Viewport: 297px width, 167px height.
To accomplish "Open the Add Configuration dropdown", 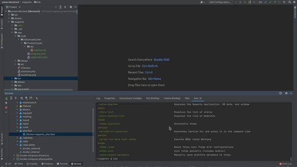I will 220,2.
